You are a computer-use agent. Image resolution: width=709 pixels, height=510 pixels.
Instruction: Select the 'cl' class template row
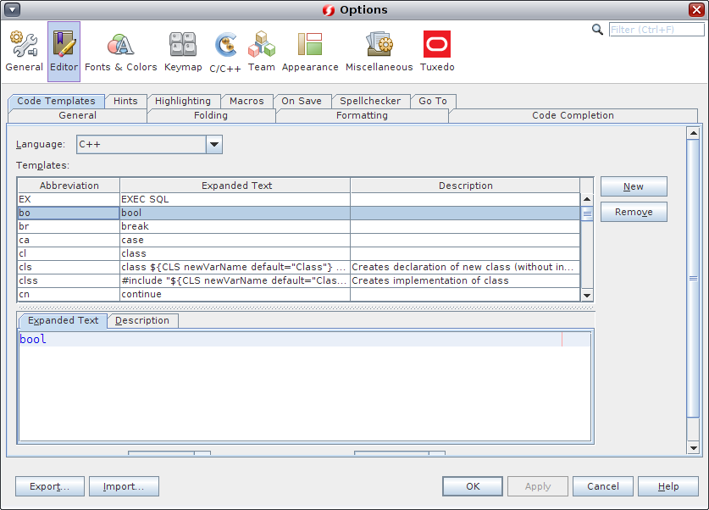click(x=298, y=253)
